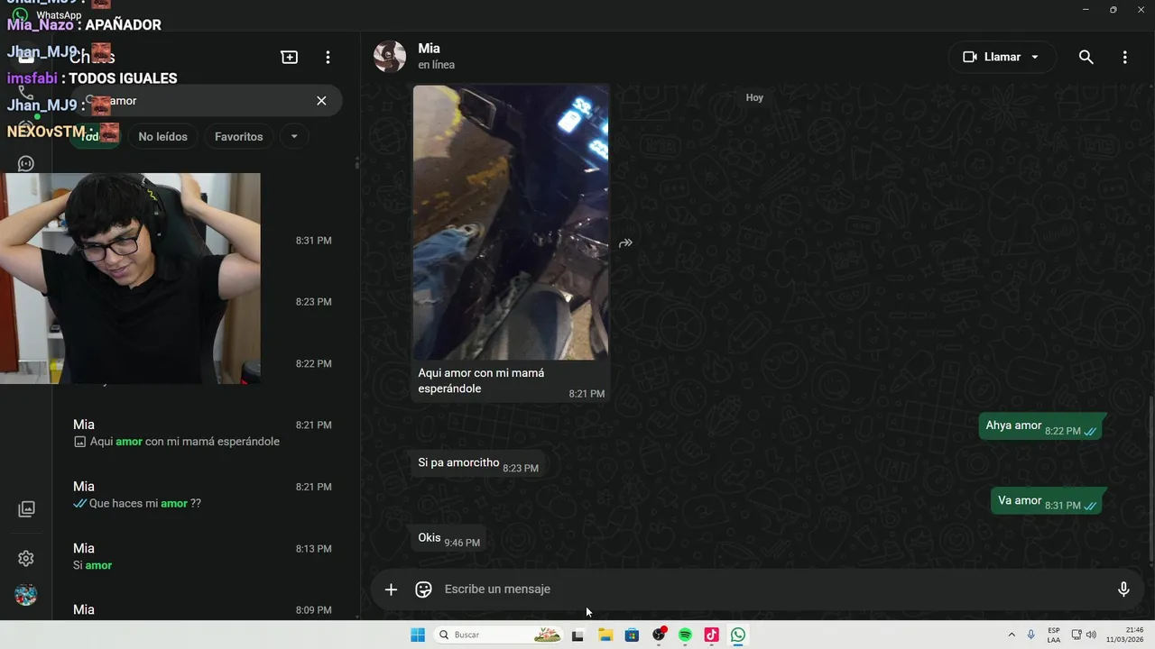Viewport: 1155px width, 649px height.
Task: Open Communities icon in left sidebar
Action: (26, 163)
